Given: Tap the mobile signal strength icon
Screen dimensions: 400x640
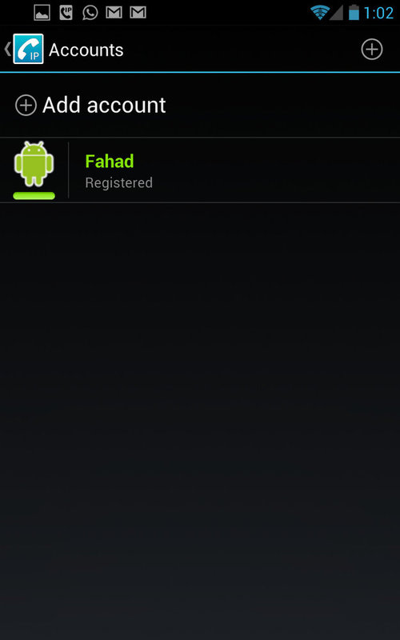Looking at the screenshot, I should click(336, 13).
